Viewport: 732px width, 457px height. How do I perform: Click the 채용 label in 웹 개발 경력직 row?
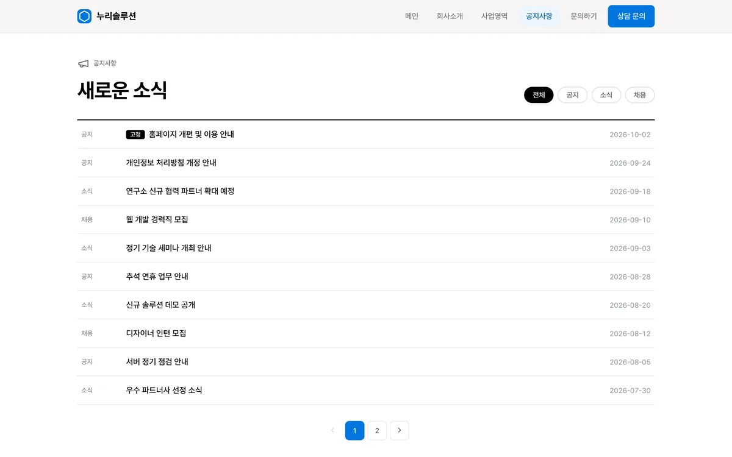tap(87, 219)
